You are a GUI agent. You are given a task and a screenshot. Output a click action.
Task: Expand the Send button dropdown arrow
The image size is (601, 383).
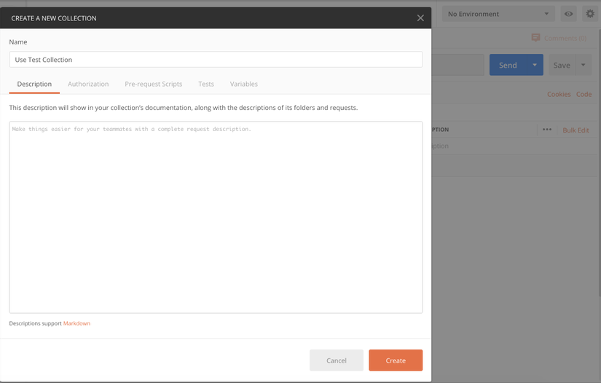coord(535,65)
